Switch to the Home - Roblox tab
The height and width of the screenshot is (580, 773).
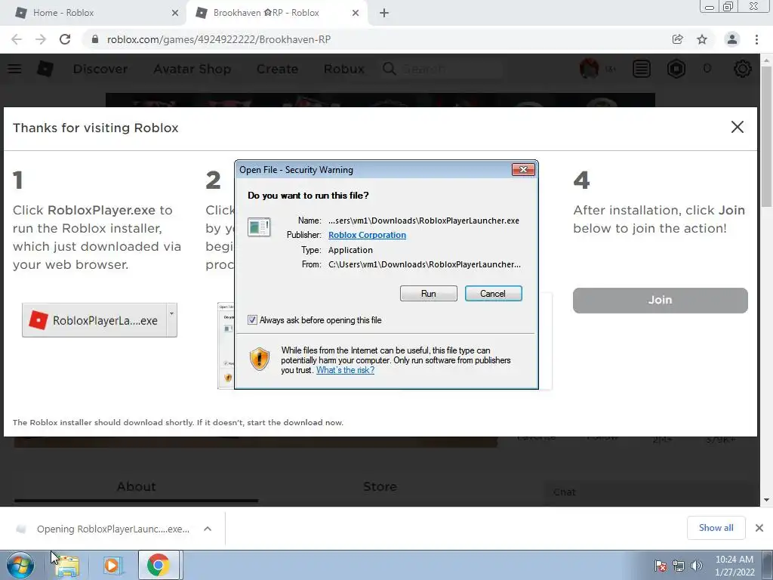pos(94,13)
